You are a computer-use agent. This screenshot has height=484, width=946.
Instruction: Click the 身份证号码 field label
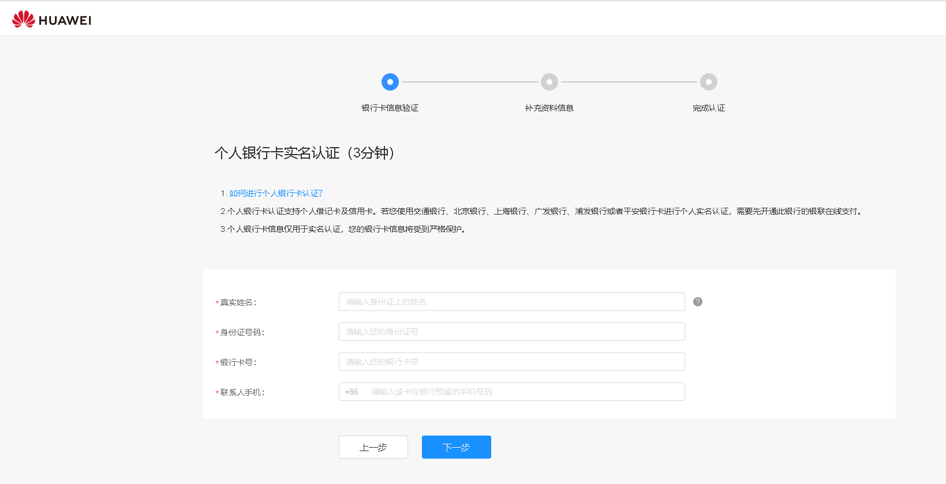(240, 332)
